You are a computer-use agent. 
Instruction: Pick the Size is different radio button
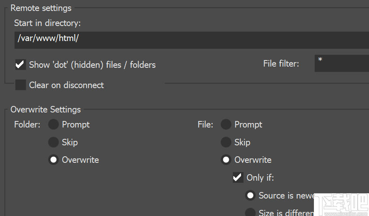click(x=250, y=212)
